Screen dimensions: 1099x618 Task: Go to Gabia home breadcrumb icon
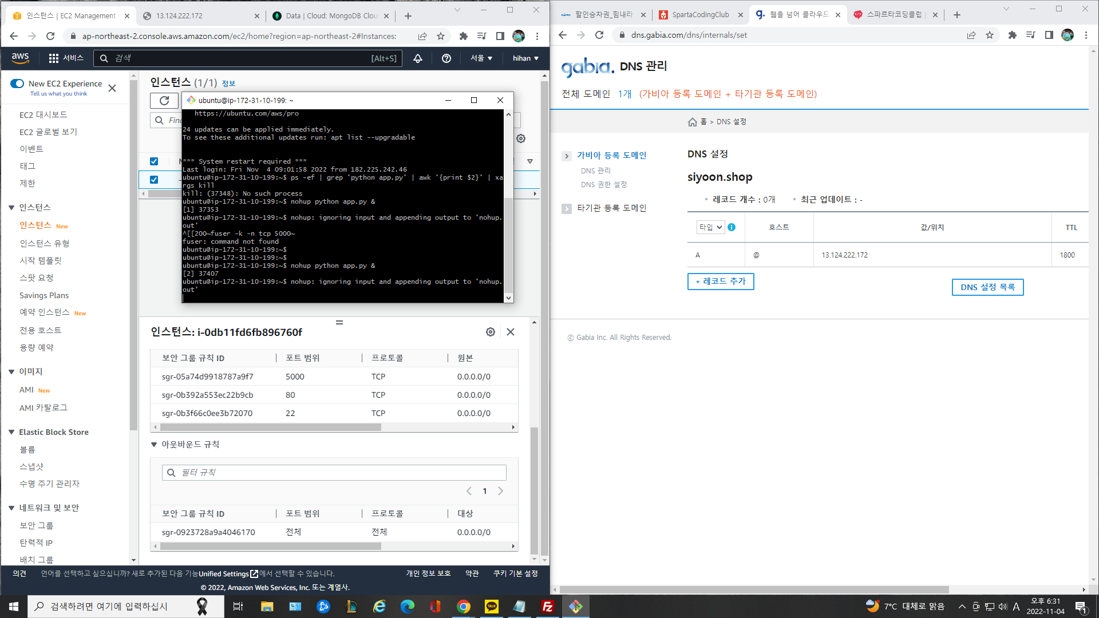coord(693,122)
